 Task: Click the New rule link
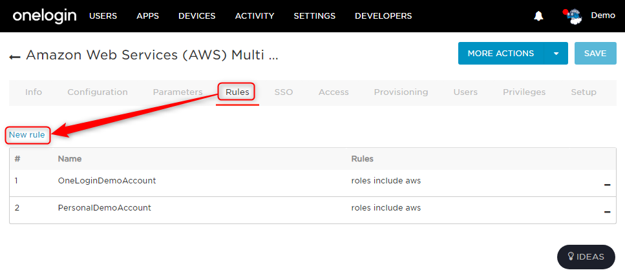click(x=27, y=135)
